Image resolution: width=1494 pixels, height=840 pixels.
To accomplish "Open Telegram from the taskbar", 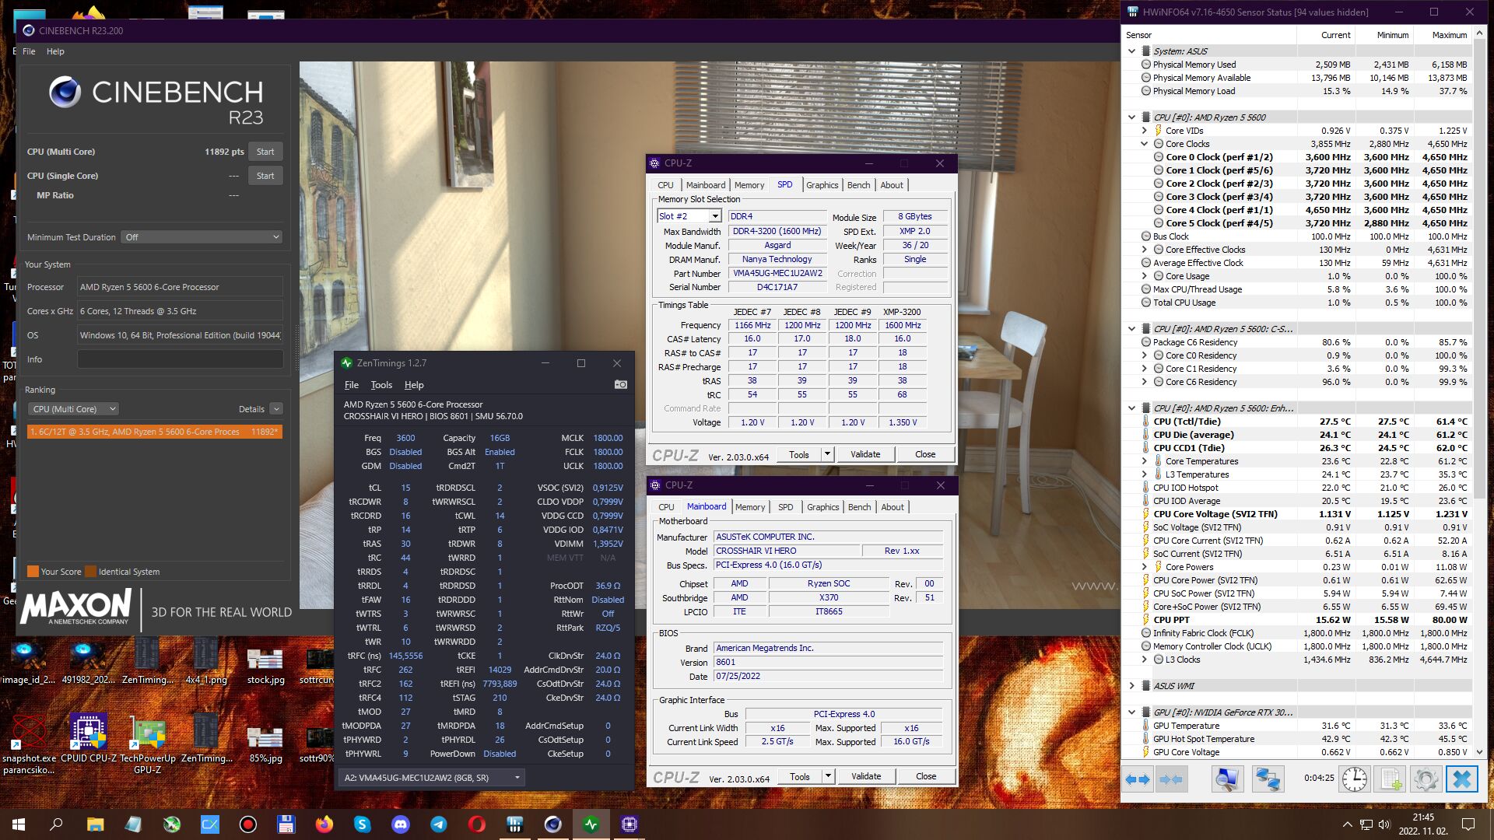I will 439,824.
